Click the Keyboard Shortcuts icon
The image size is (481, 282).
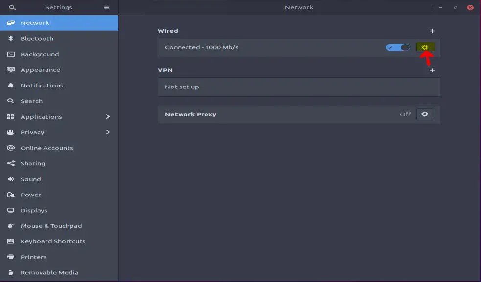[x=11, y=241]
